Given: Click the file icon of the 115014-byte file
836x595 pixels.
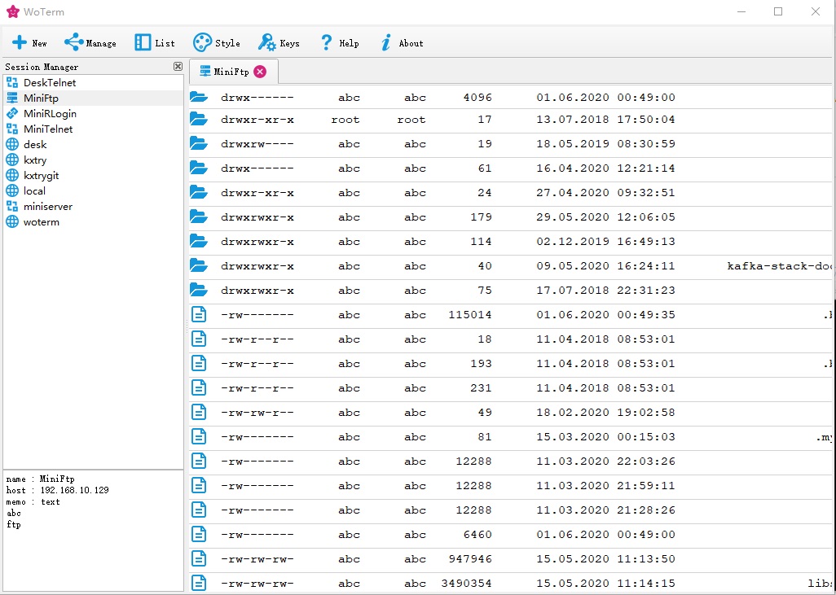Looking at the screenshot, I should tap(199, 314).
